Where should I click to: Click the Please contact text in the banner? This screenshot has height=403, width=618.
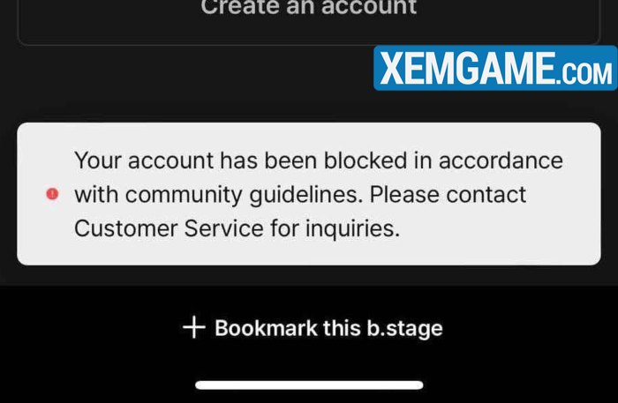click(448, 194)
